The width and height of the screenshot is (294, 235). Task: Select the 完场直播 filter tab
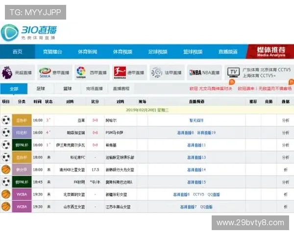click(94, 89)
